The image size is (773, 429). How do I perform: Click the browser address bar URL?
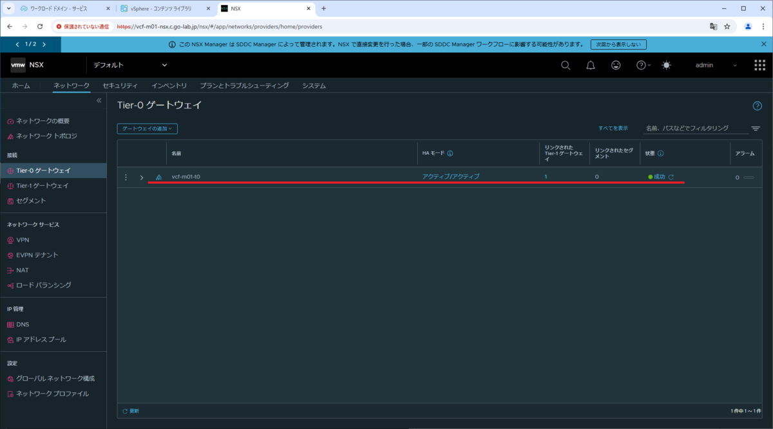pyautogui.click(x=219, y=26)
